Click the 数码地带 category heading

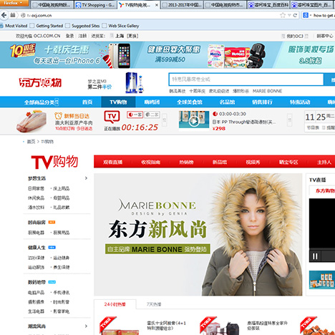tap(37, 282)
